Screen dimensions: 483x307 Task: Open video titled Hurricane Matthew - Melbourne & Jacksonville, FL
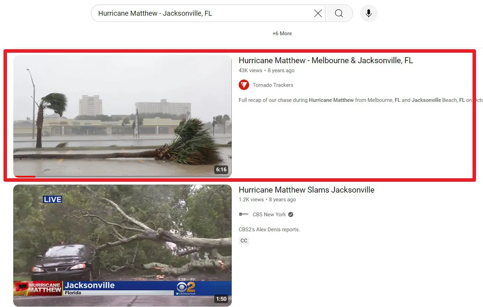click(x=326, y=60)
